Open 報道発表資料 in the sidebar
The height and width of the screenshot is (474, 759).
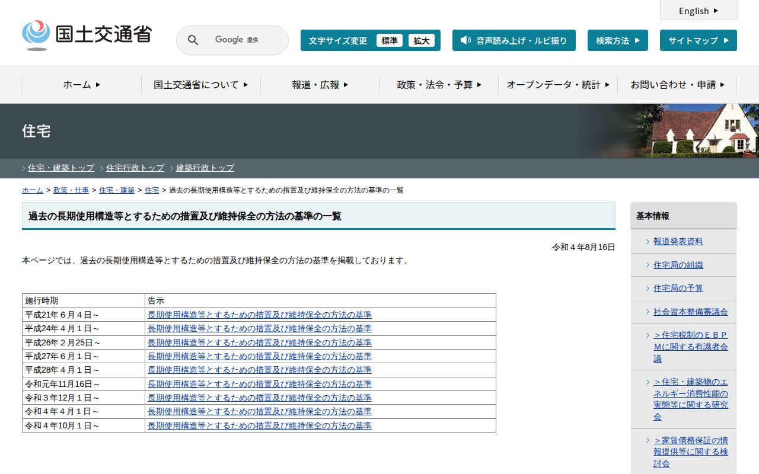coord(678,241)
